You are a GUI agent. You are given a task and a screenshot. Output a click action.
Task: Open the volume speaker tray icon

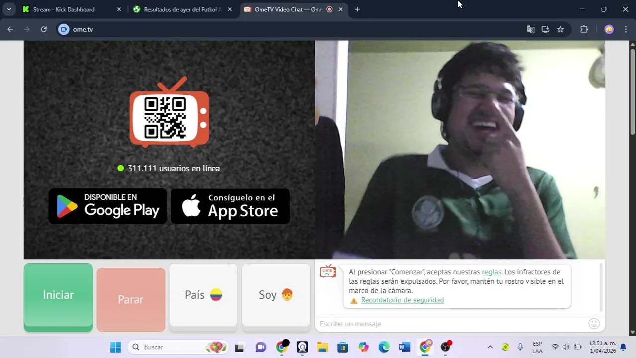(566, 347)
